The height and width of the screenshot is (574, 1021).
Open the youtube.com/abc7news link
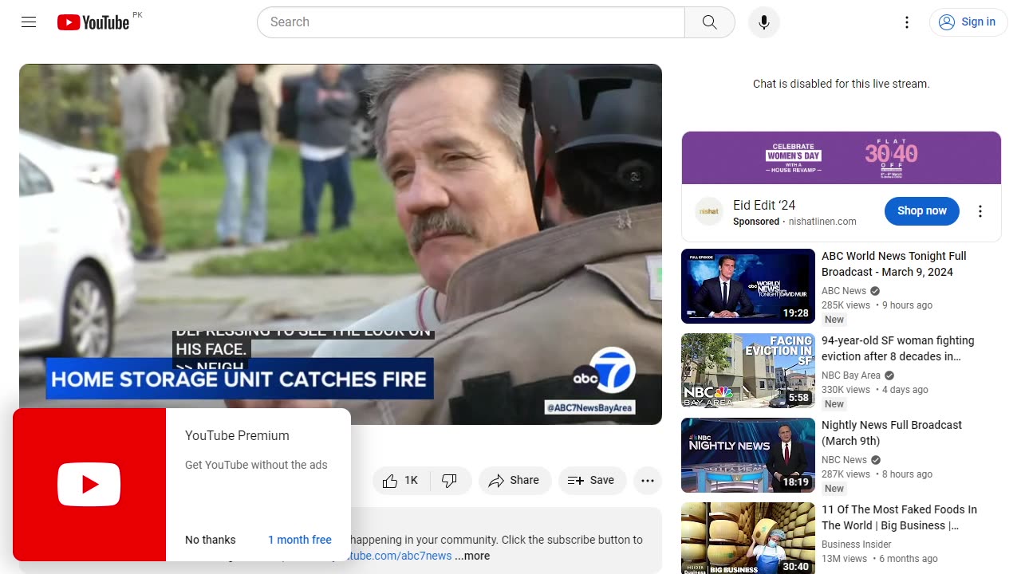pyautogui.click(x=400, y=556)
